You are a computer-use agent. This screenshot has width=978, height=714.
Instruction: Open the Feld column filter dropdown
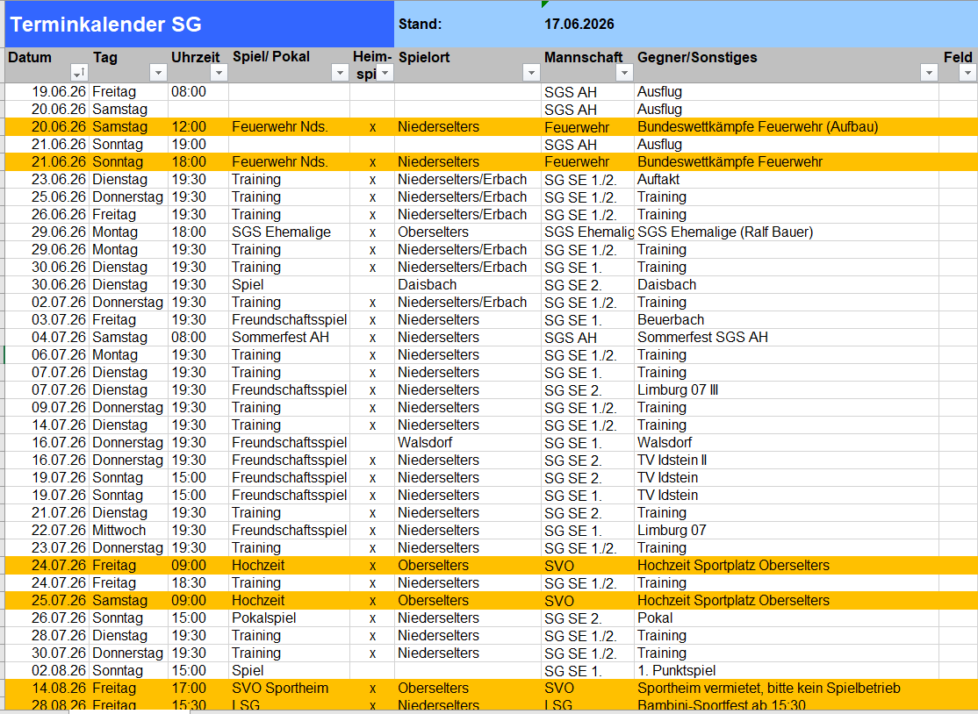click(967, 73)
